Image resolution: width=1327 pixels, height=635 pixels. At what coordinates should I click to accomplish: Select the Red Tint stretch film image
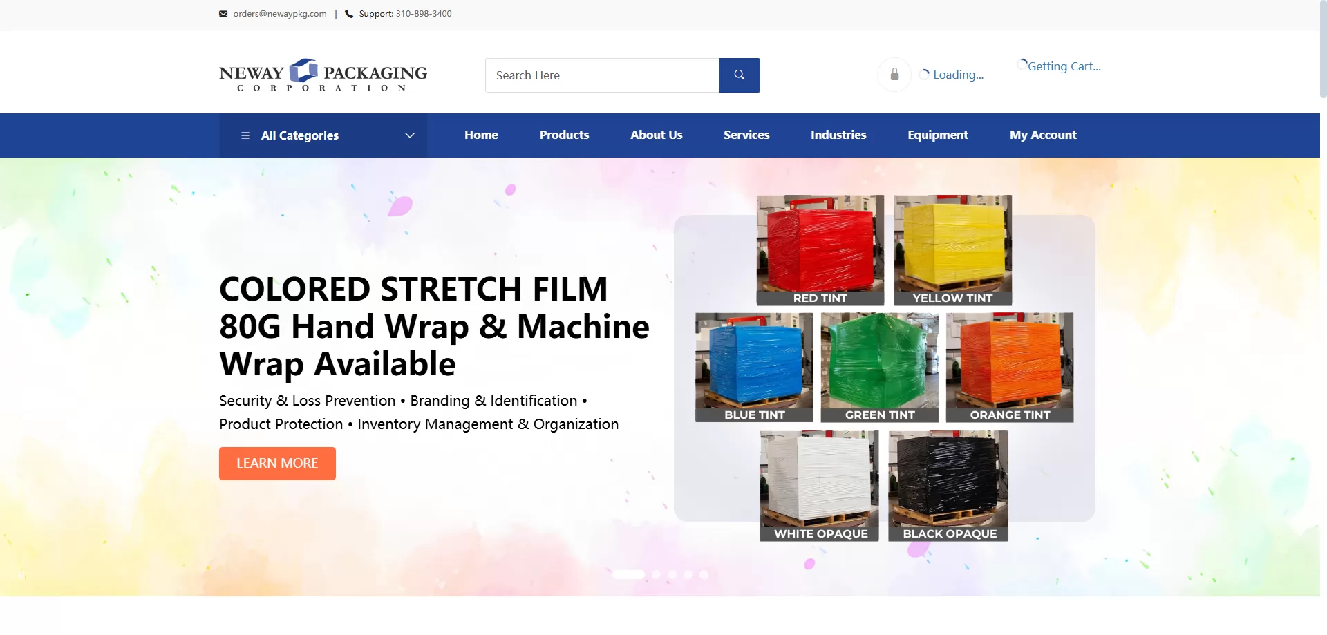(820, 249)
